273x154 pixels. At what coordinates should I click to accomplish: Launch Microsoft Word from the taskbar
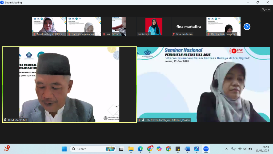coord(187,149)
